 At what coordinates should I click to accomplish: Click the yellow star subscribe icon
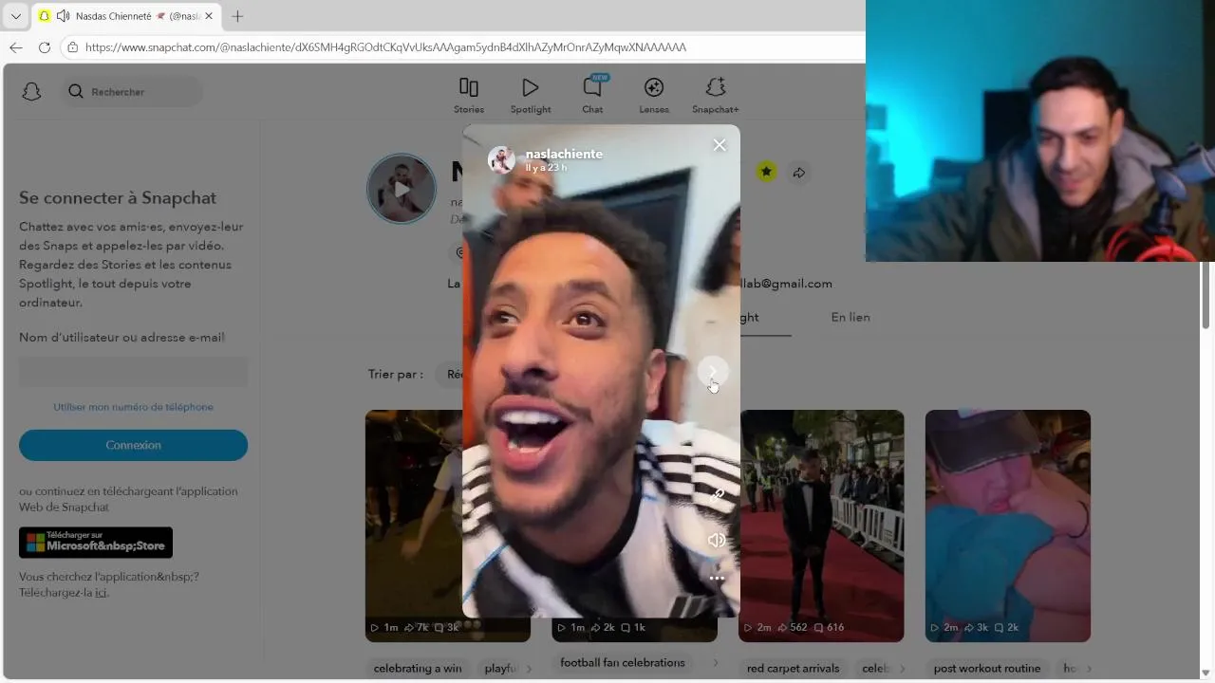click(x=766, y=172)
